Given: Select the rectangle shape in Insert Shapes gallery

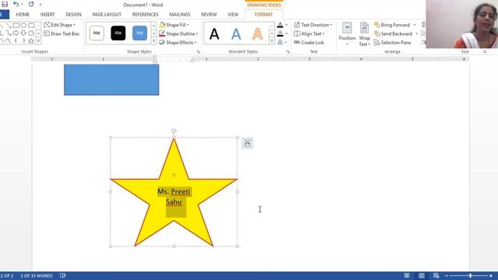Looking at the screenshot, I should 16,26.
